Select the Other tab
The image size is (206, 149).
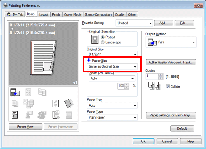tap(132, 14)
